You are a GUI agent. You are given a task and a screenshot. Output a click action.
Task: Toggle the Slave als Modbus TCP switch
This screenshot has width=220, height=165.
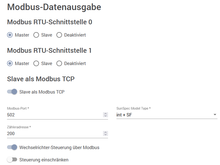pos(12,92)
